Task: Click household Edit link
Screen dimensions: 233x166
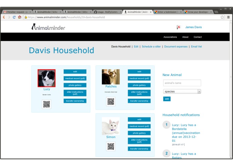Action: pos(136,46)
